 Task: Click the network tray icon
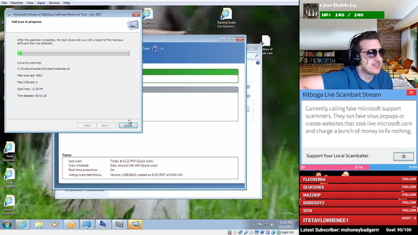tap(266, 225)
